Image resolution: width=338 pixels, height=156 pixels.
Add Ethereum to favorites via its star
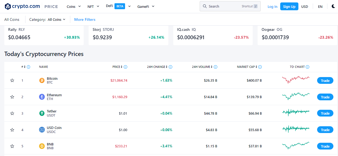12,97
